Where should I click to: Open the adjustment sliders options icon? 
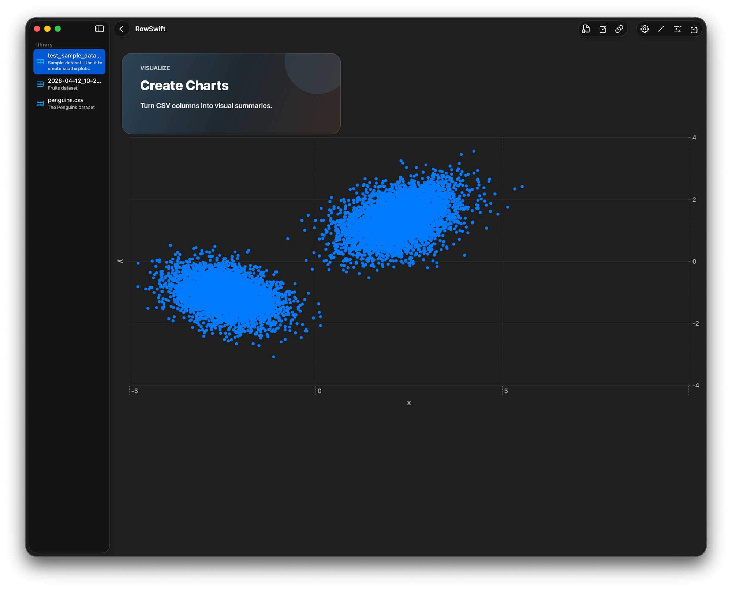[x=677, y=29]
